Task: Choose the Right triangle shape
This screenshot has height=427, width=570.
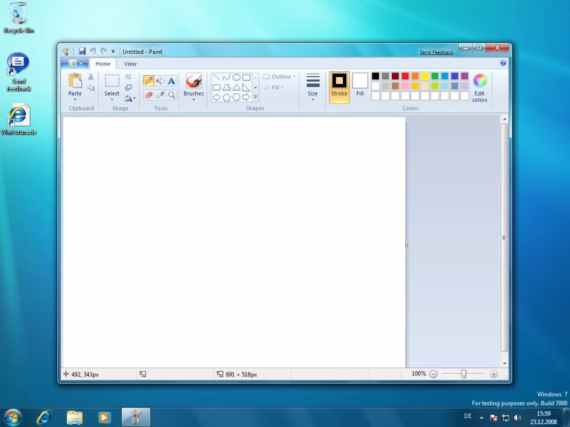Action: pyautogui.click(x=246, y=87)
